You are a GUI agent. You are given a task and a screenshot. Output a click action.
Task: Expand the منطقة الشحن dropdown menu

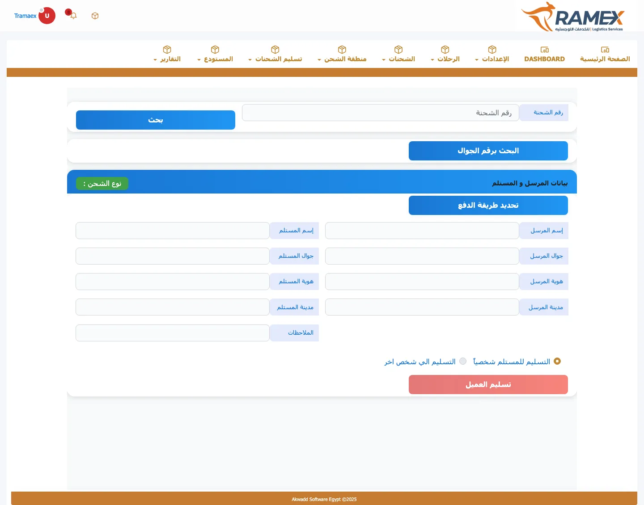pos(342,59)
